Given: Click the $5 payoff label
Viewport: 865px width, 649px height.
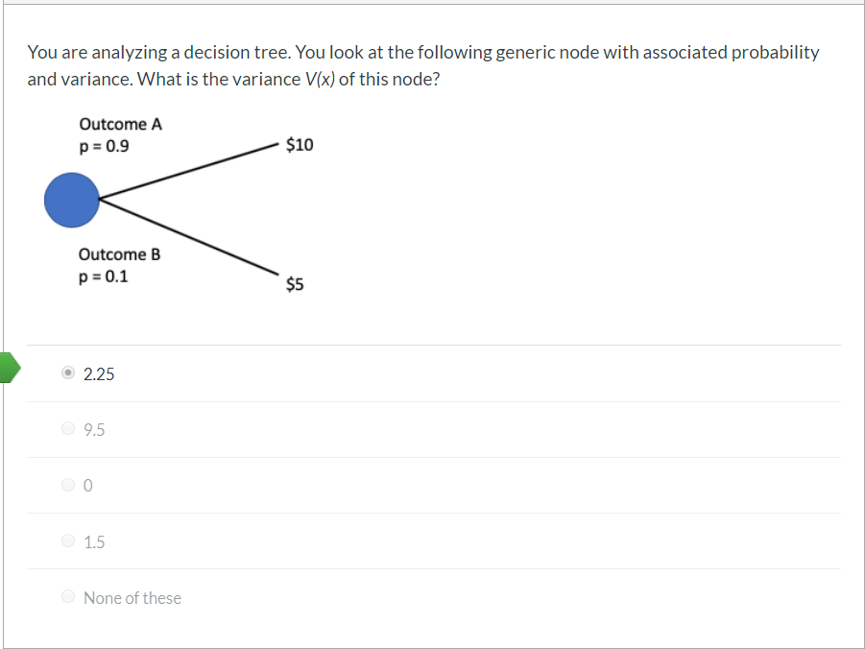Looking at the screenshot, I should [x=294, y=283].
